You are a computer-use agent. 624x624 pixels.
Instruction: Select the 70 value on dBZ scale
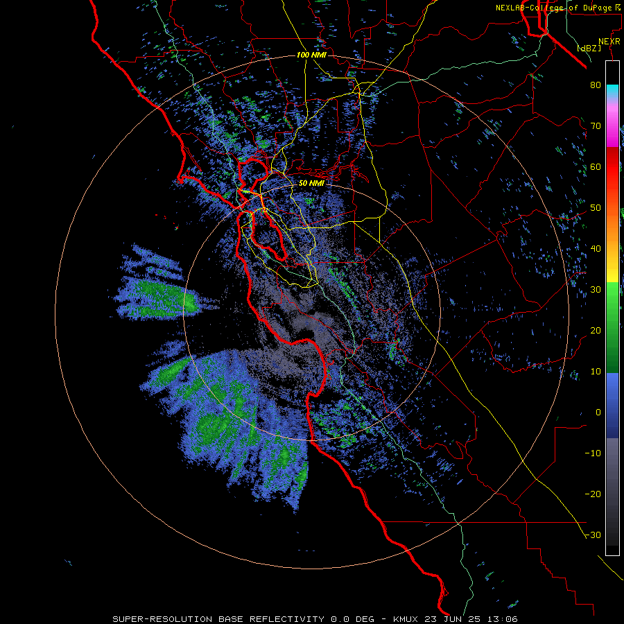coord(596,126)
